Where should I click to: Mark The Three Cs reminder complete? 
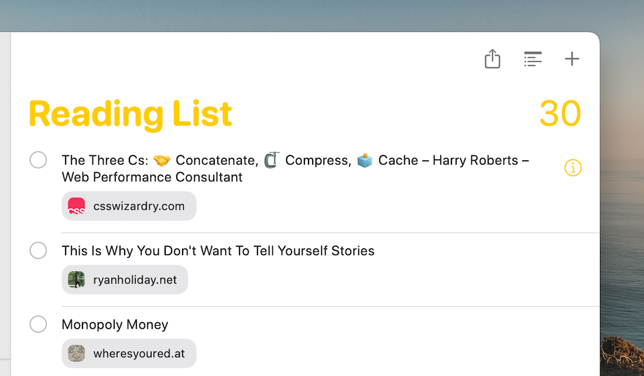(x=38, y=160)
